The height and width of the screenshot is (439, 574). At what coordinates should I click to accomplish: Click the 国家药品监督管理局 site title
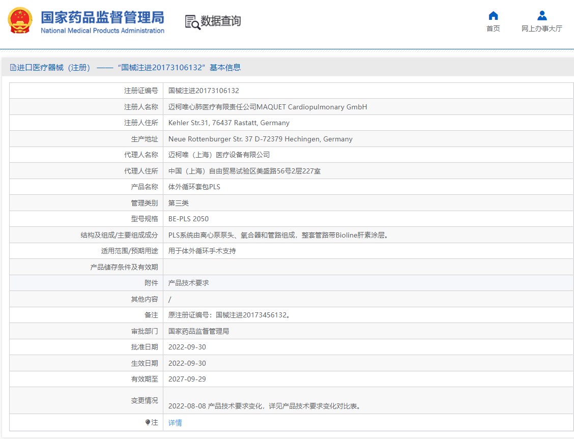pyautogui.click(x=102, y=17)
